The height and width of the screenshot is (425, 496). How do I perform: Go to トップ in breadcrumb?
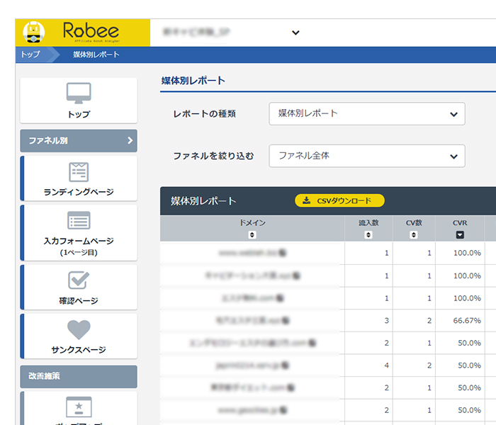pos(30,55)
